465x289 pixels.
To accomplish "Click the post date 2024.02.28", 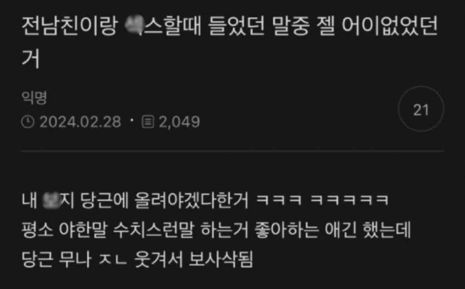I will (80, 122).
